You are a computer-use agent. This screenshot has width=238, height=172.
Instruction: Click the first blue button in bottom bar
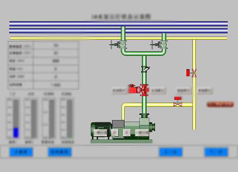click(20, 152)
